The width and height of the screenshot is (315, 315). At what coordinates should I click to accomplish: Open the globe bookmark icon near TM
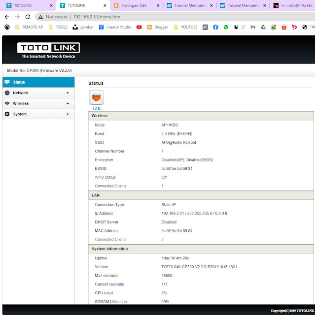tap(305, 27)
